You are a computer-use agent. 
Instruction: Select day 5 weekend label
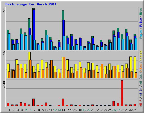click(26, 110)
